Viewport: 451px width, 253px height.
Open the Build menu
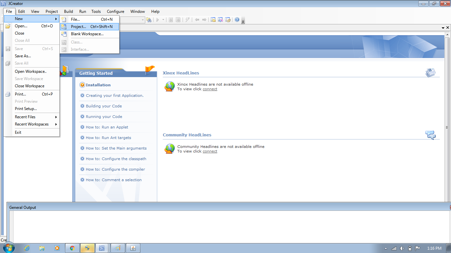tap(69, 11)
